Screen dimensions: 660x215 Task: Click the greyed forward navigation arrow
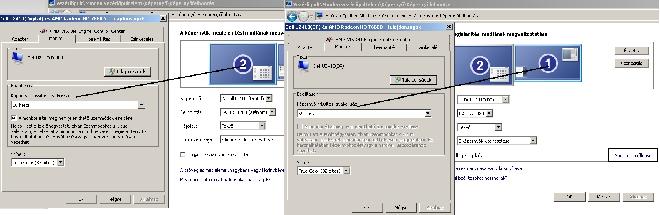[x=304, y=17]
